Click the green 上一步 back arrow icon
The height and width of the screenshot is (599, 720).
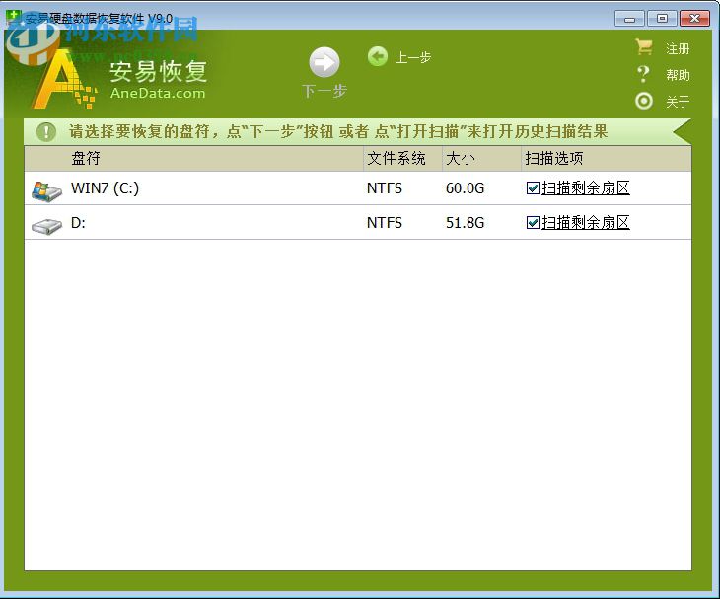point(378,57)
